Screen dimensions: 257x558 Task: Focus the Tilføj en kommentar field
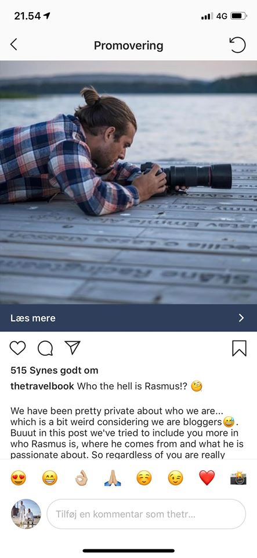146,514
